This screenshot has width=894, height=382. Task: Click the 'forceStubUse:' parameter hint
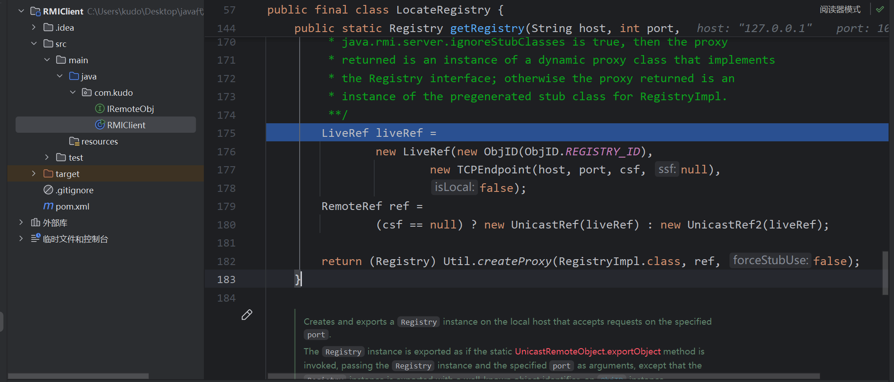pos(771,261)
